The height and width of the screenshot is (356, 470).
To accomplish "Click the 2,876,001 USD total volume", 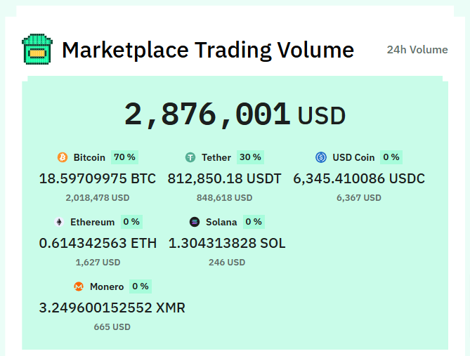I will click(x=235, y=114).
